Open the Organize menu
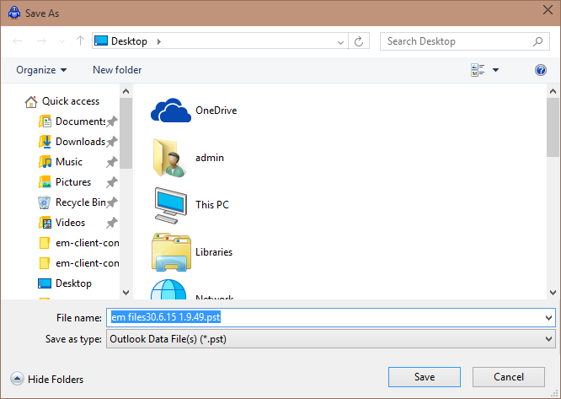This screenshot has height=399, width=561. click(41, 70)
